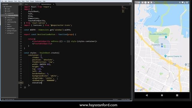
Task: Open app.json in sidebar
Action: pos(9,26)
